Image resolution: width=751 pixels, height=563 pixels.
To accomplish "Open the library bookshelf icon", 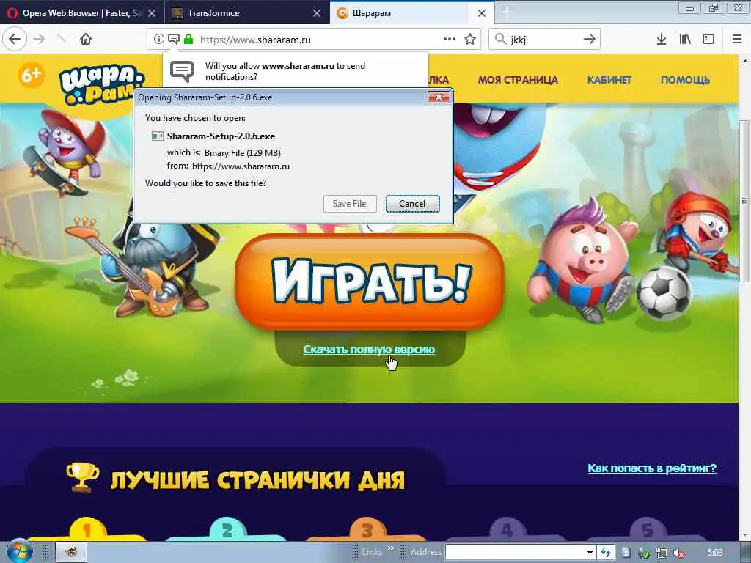I will (x=685, y=40).
